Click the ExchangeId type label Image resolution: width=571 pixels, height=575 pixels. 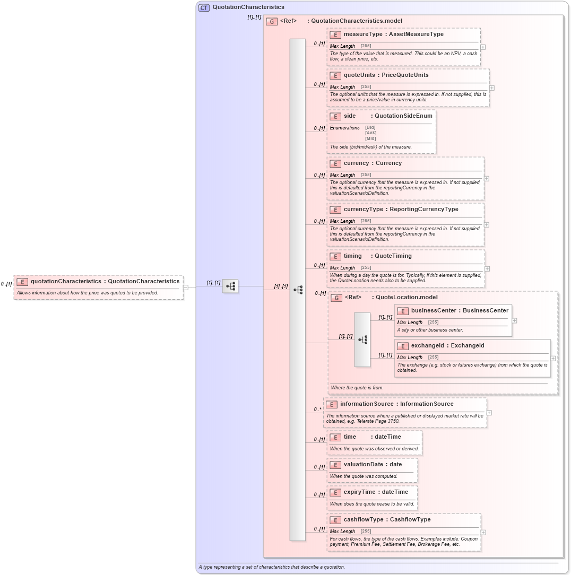point(468,345)
